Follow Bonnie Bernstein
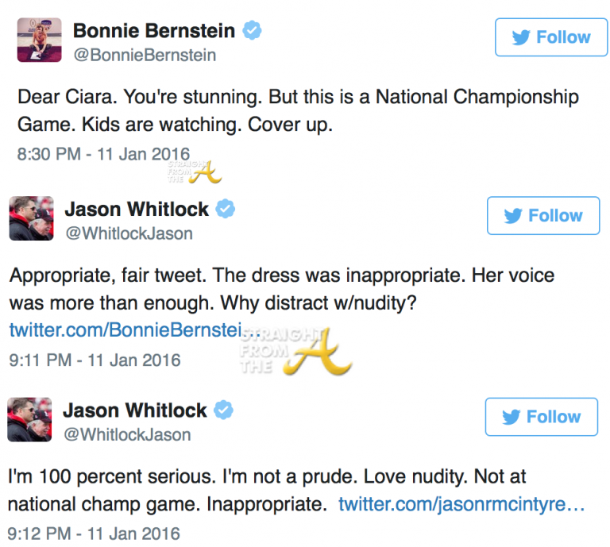Image resolution: width=610 pixels, height=547 pixels. coord(550,37)
